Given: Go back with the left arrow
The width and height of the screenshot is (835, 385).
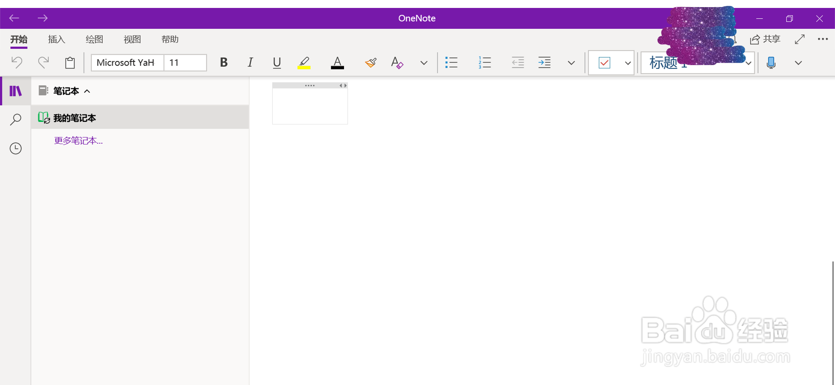Looking at the screenshot, I should coord(14,18).
